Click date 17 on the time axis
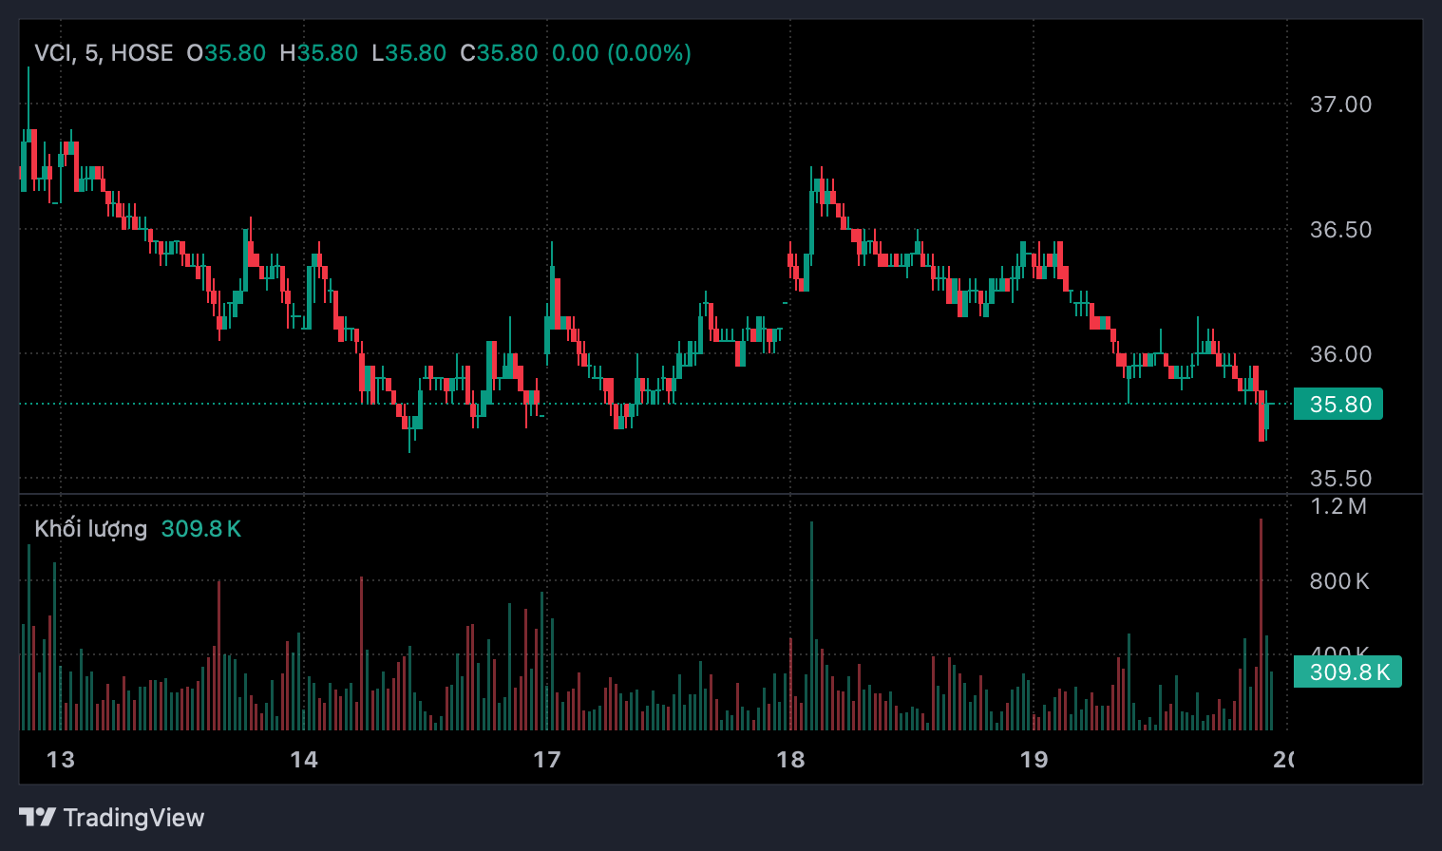The width and height of the screenshot is (1442, 851). pos(547,760)
